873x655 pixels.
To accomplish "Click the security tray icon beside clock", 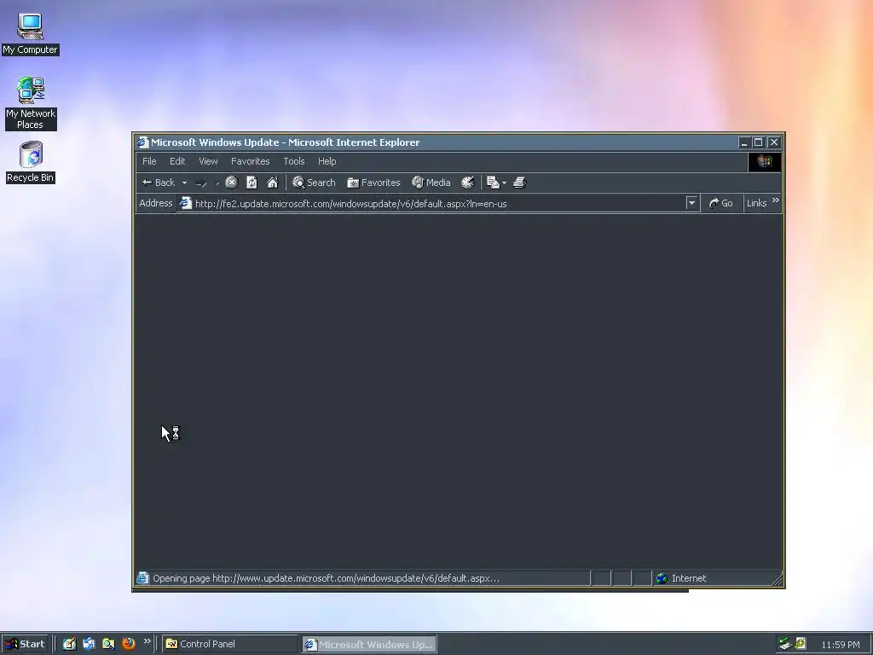I will tap(800, 643).
